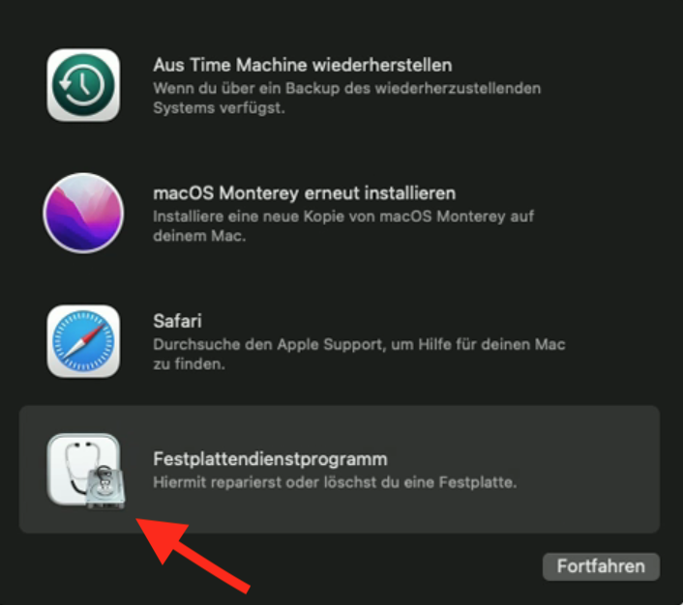Click 'Durchsuche den Apple Support' description line
The width and height of the screenshot is (683, 605).
(x=359, y=344)
